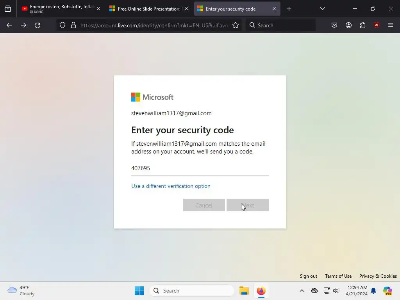Launch Copilot preview from taskbar
The height and width of the screenshot is (300, 400).
(387, 291)
